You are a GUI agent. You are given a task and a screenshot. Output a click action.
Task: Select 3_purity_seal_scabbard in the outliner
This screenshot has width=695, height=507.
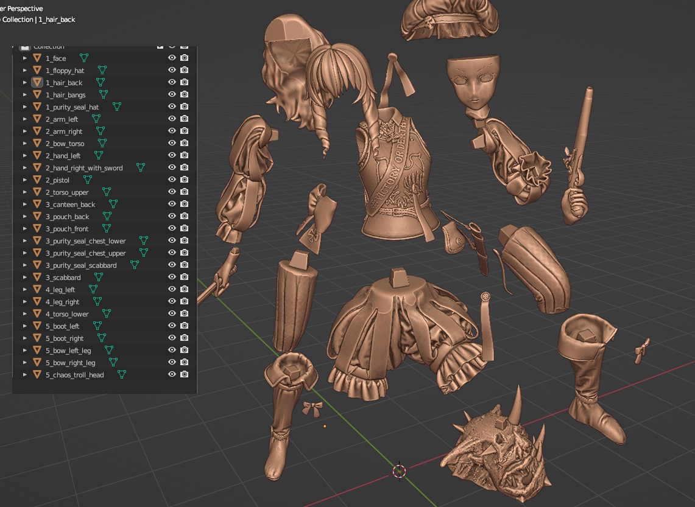tap(81, 265)
